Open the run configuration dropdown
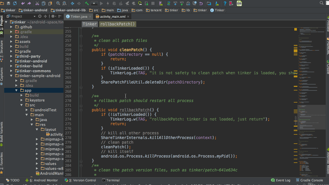 pyautogui.click(x=94, y=3)
